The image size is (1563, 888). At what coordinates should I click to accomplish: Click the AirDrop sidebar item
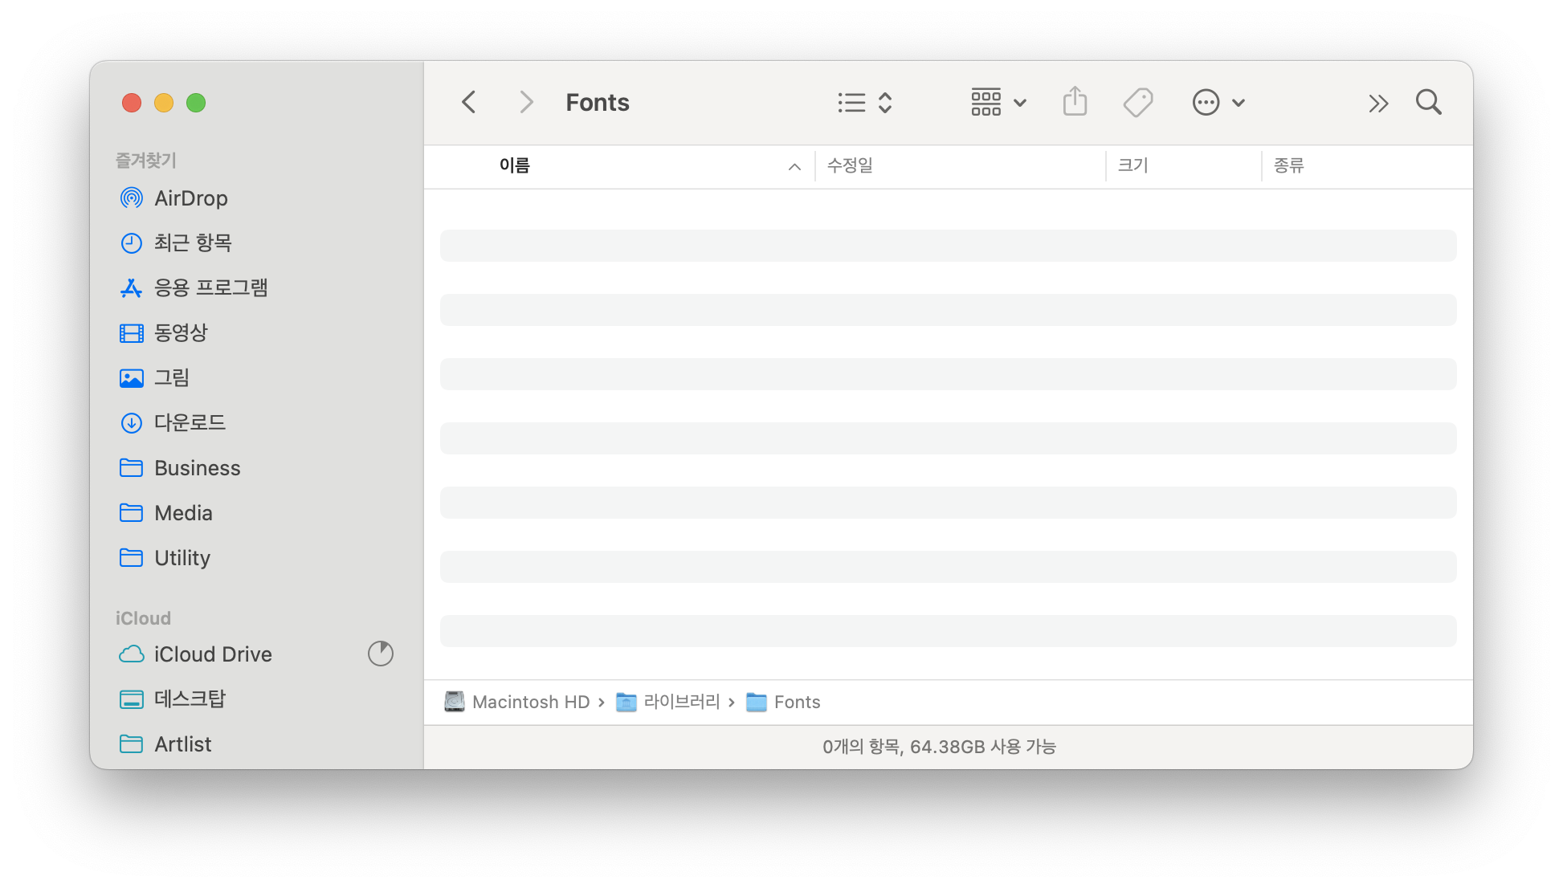190,198
